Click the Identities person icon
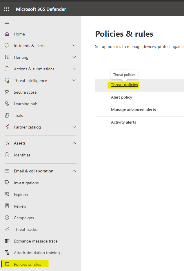Image resolution: width=184 pixels, height=271 pixels. point(7,155)
